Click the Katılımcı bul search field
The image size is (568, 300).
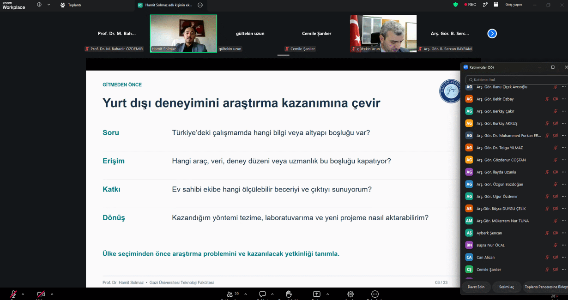pyautogui.click(x=516, y=80)
